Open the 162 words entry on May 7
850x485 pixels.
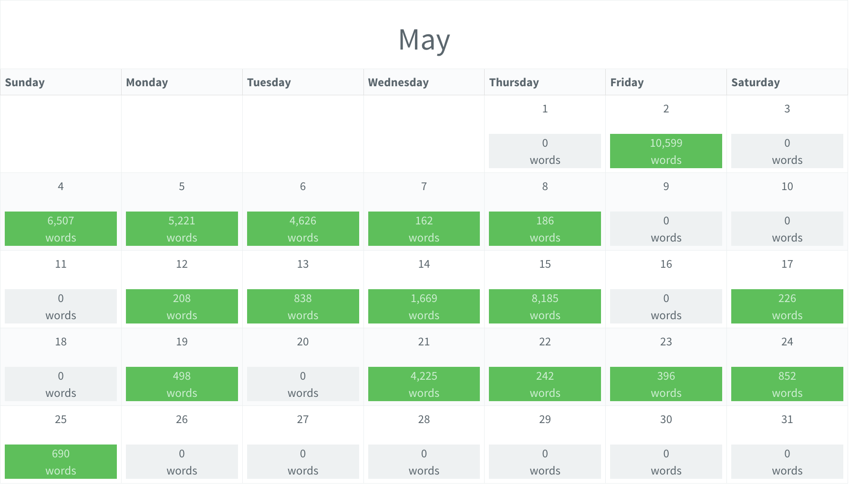coord(424,229)
